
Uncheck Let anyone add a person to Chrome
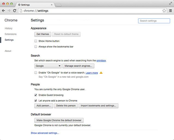[36, 101]
